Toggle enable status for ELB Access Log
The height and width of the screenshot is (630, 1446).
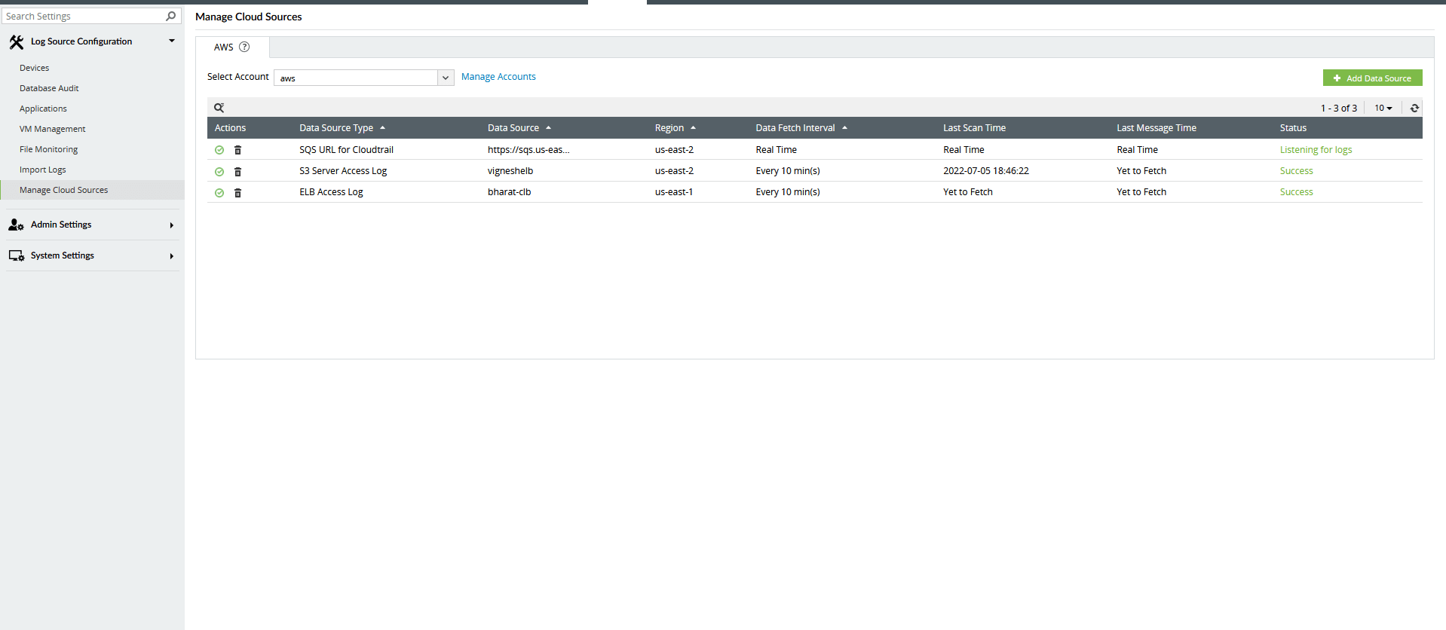219,192
